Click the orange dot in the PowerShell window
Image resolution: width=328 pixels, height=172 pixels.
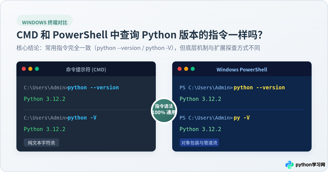[186, 69]
